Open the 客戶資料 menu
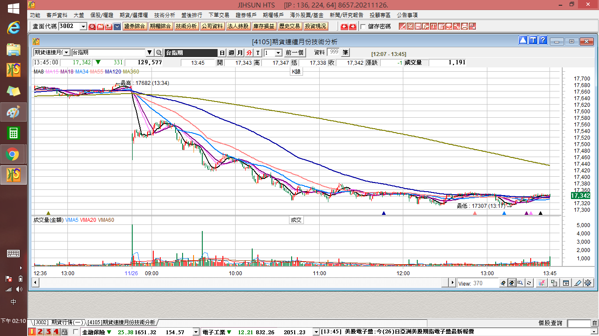The height and width of the screenshot is (336, 599). click(x=56, y=15)
